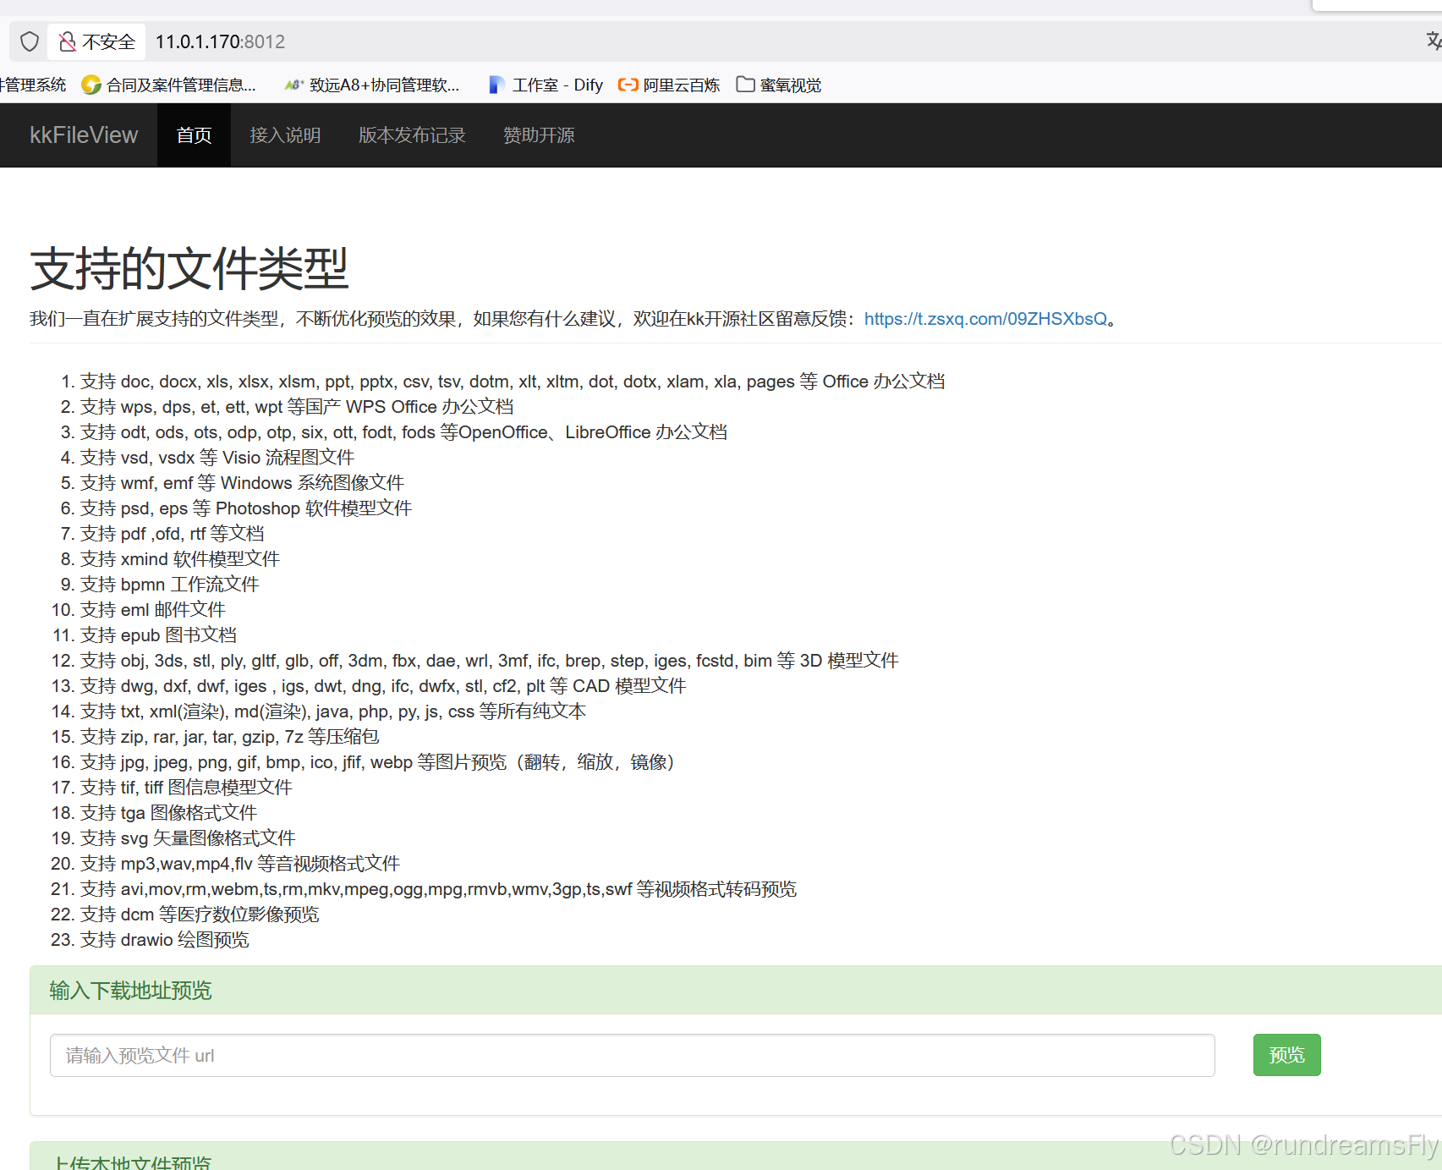
Task: Click the translate icon in address bar
Action: tap(1434, 41)
